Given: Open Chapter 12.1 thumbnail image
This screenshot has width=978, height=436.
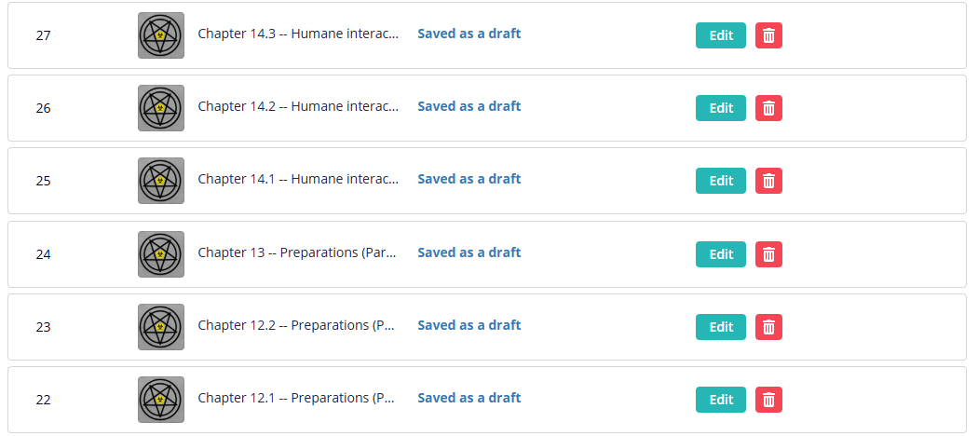Looking at the screenshot, I should click(x=160, y=400).
